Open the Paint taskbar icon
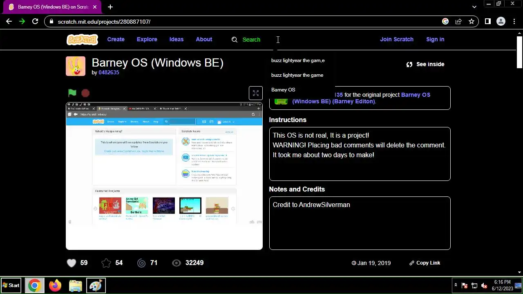The image size is (523, 294). tap(96, 285)
